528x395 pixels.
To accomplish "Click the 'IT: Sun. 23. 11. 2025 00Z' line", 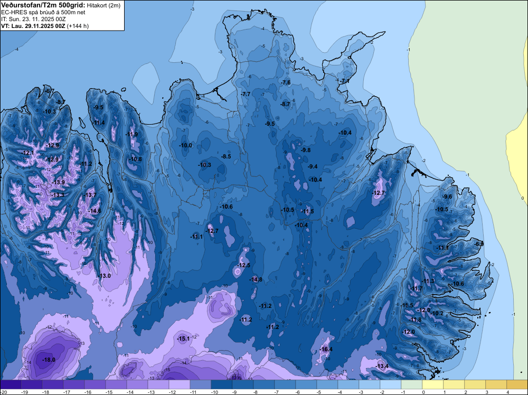I will click(x=34, y=19).
